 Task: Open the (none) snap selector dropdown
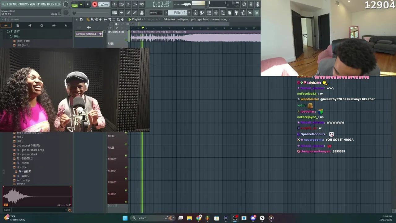point(156,13)
